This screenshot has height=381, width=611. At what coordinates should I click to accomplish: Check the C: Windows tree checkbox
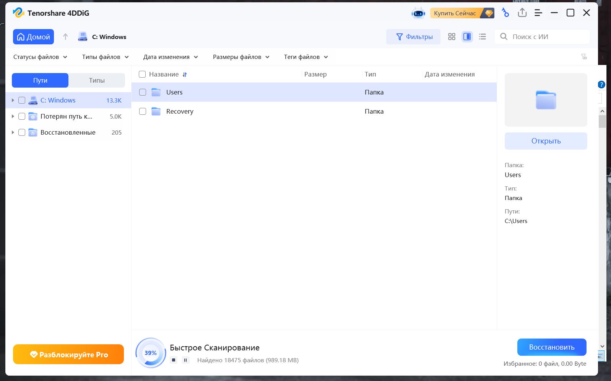pos(22,100)
